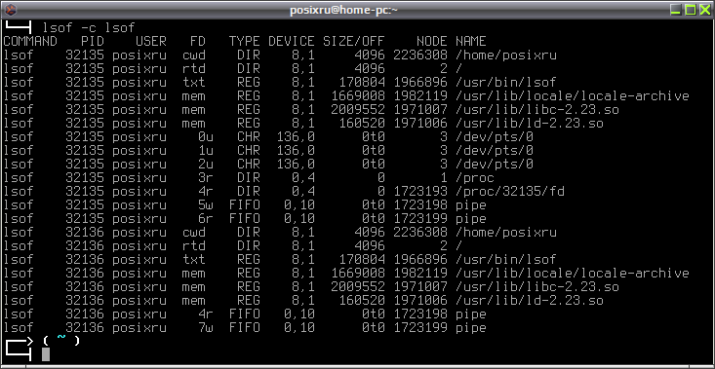Click the 3r file descriptor
Screen dimensions: 715x369
coord(206,178)
